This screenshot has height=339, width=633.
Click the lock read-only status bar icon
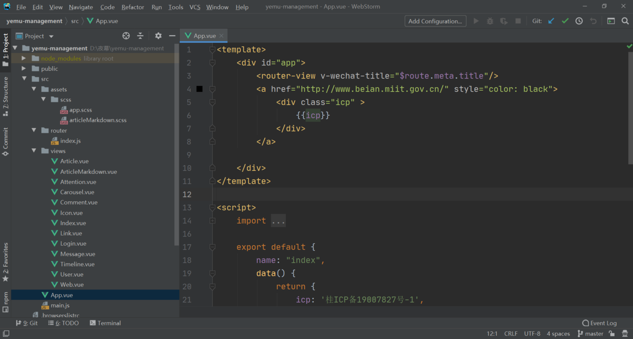(612, 333)
